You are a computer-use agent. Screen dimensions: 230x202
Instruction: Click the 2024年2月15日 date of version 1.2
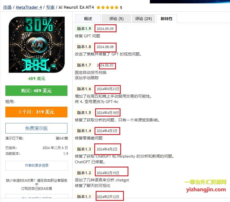[x=108, y=173]
